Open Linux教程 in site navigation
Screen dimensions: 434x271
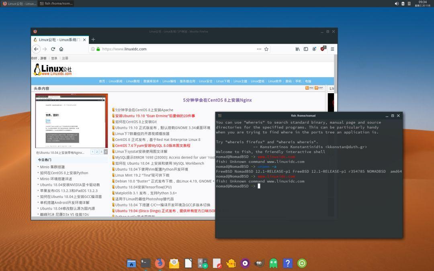[133, 81]
